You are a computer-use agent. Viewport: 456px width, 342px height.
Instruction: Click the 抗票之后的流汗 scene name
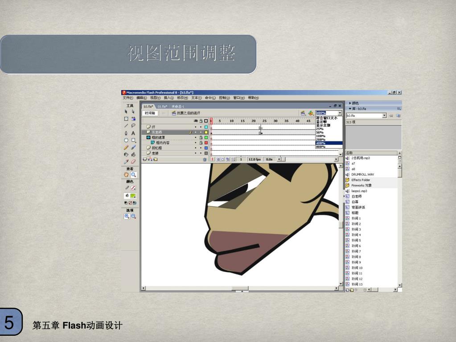coord(189,113)
